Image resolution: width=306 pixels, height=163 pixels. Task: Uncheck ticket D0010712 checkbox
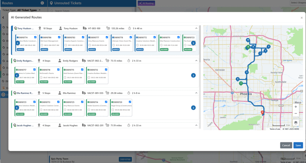106,69
